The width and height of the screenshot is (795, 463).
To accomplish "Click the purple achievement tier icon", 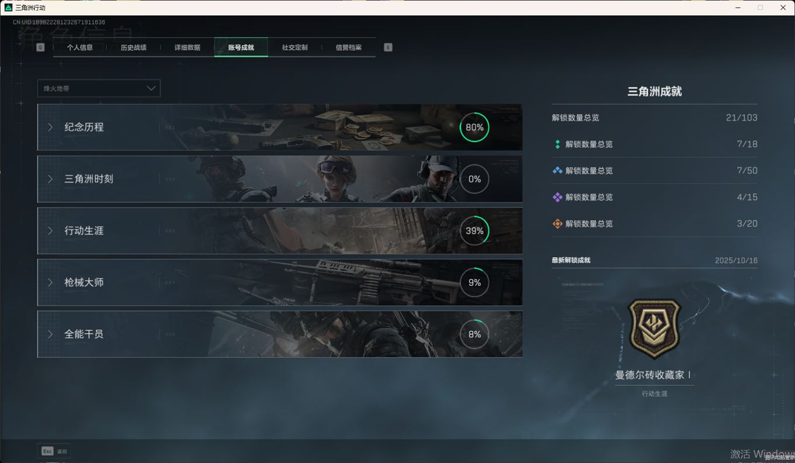I will pos(557,198).
